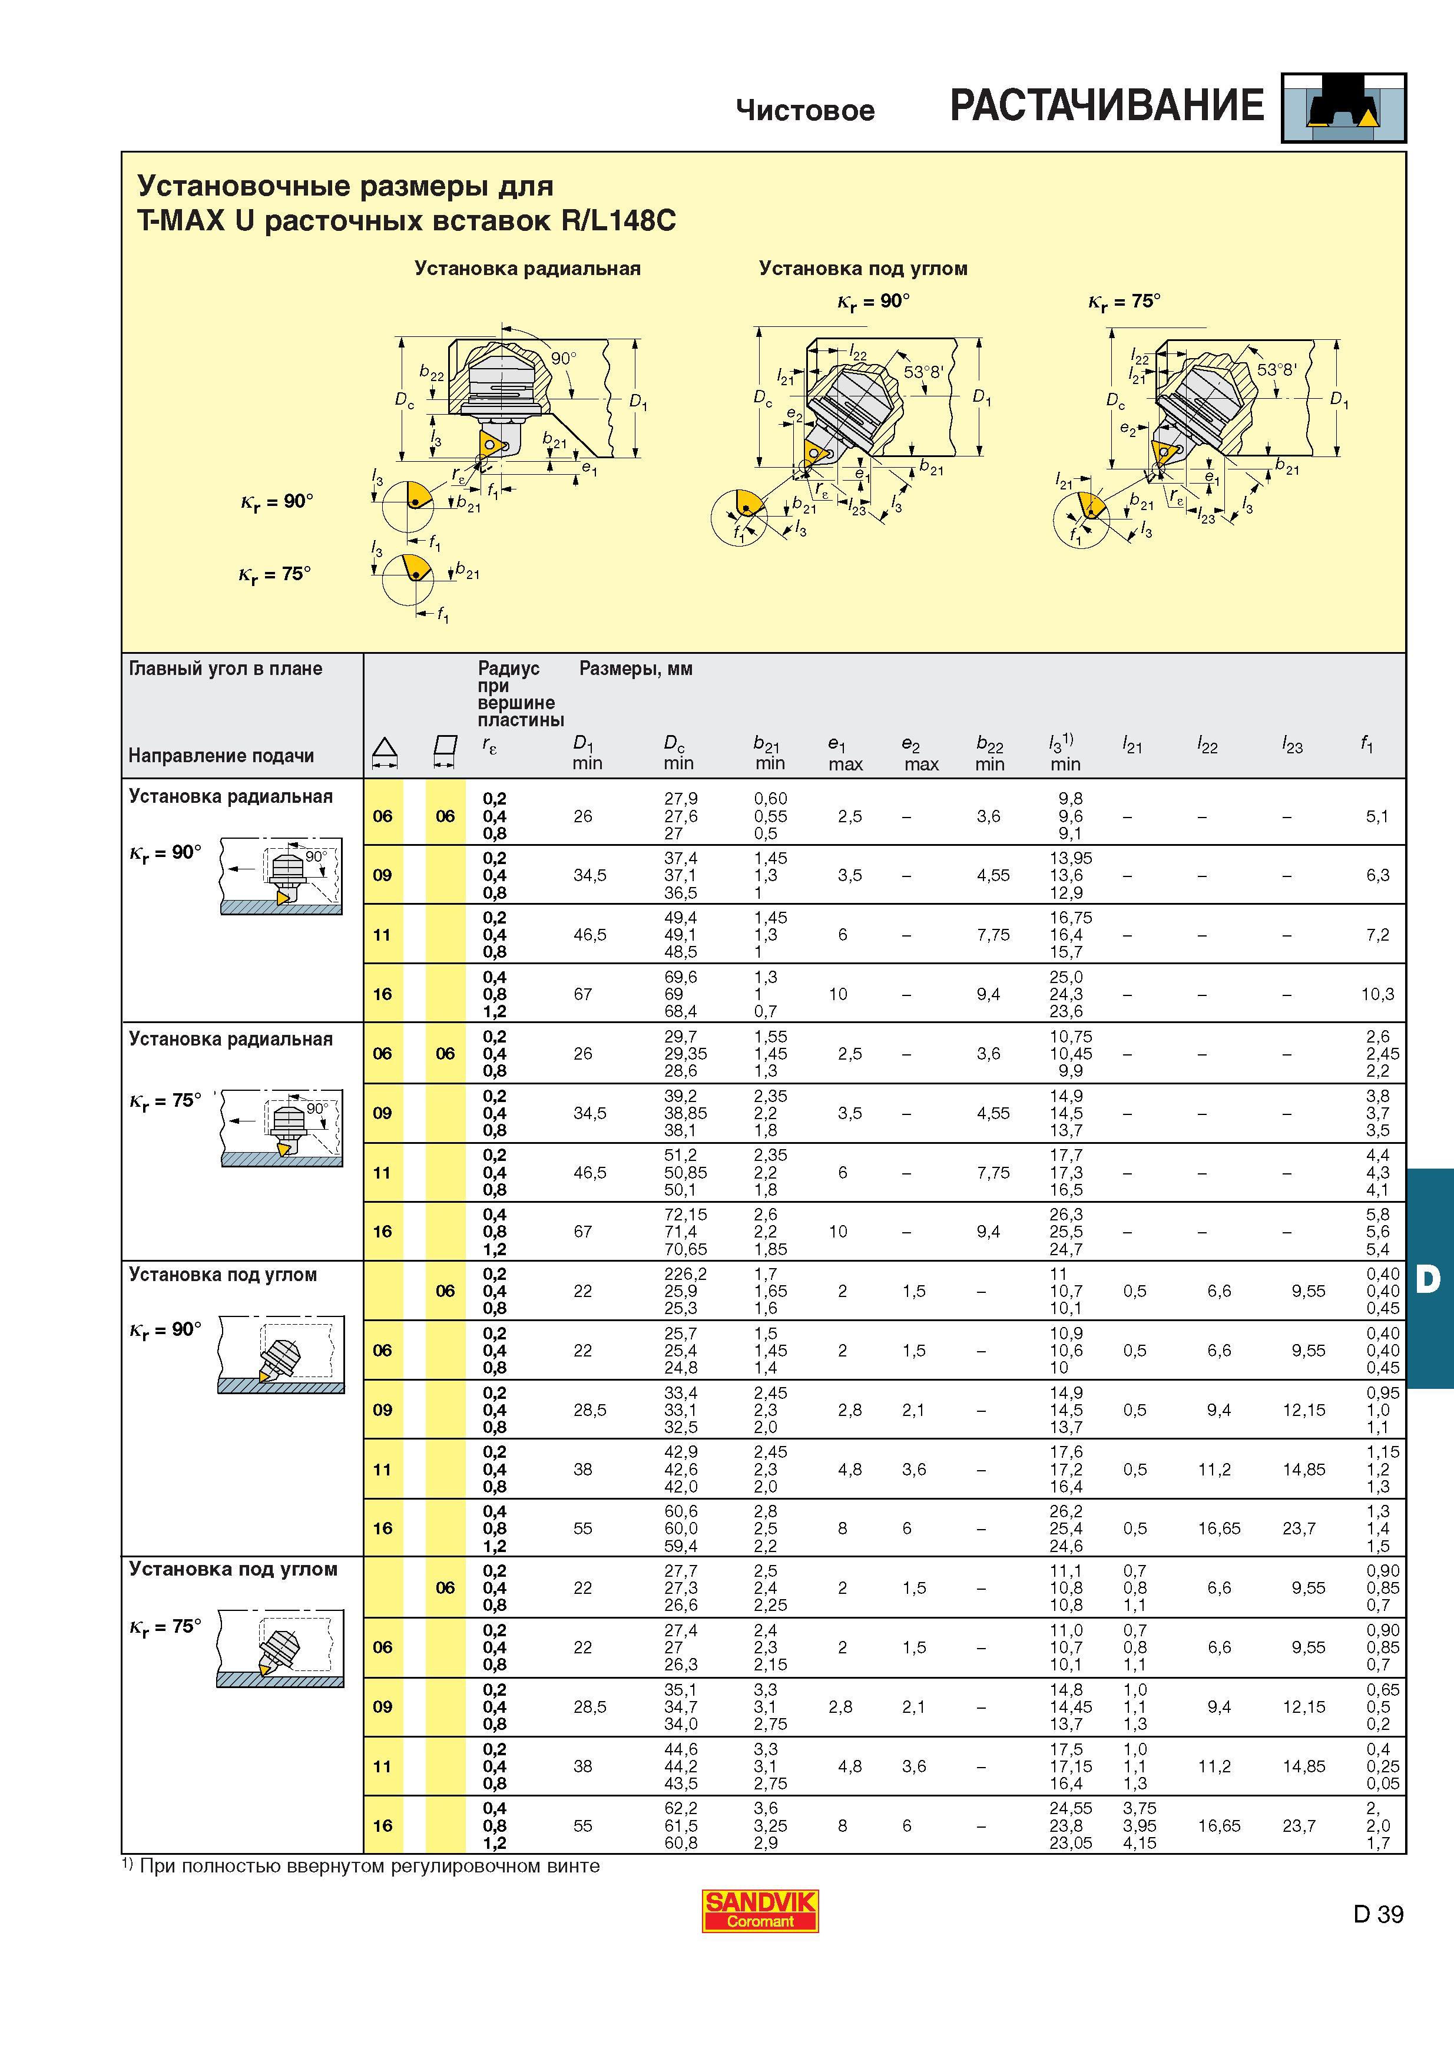This screenshot has height=2068, width=1454.
Task: Click the Главный угол в плане header
Action: click(225, 669)
